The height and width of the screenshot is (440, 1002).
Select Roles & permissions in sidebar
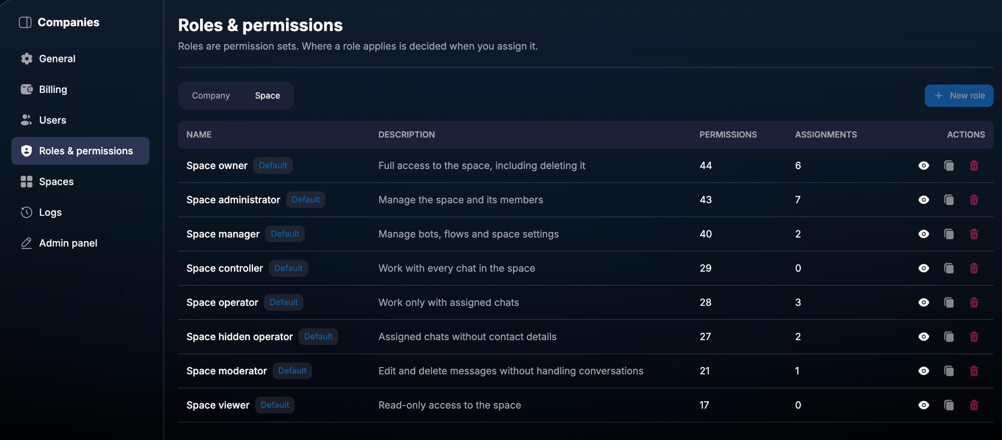(x=80, y=151)
